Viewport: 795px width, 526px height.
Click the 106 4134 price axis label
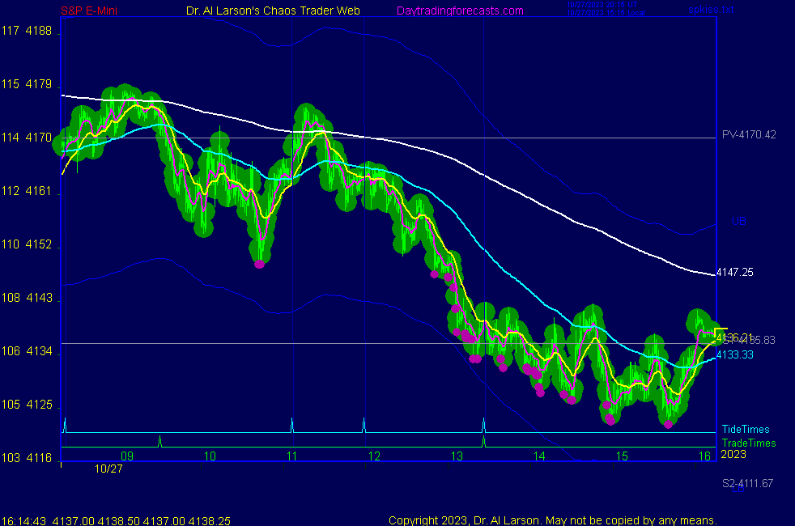[27, 351]
